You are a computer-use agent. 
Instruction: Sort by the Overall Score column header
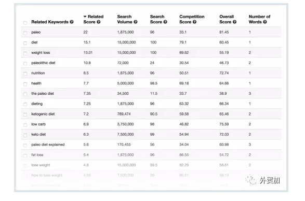[228, 19]
